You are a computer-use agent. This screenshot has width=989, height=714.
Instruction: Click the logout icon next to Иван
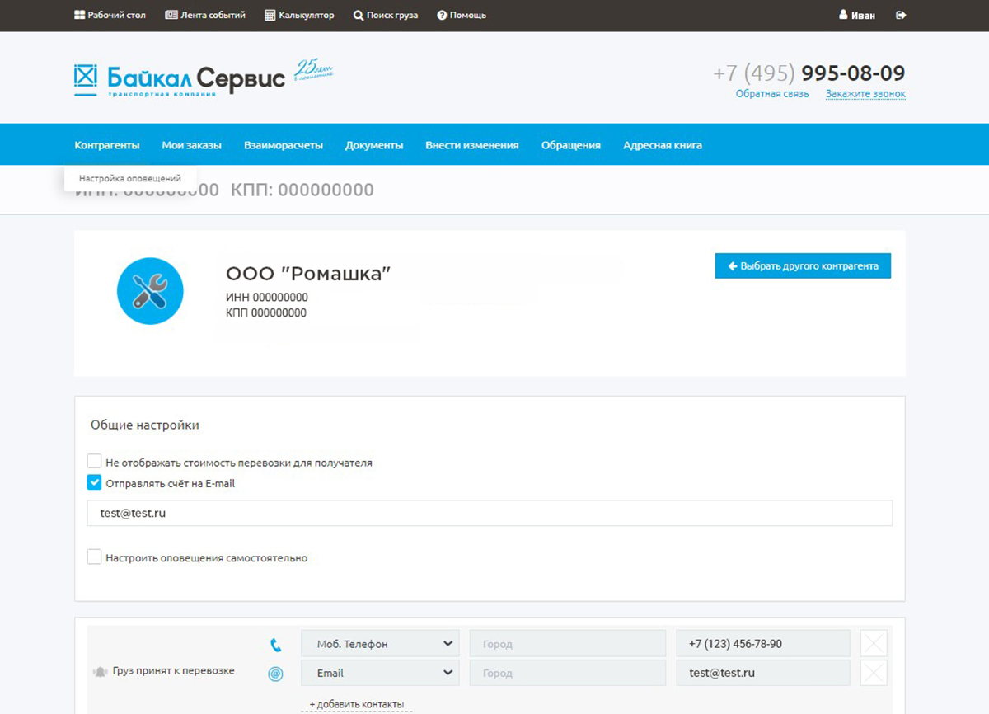[x=901, y=15]
